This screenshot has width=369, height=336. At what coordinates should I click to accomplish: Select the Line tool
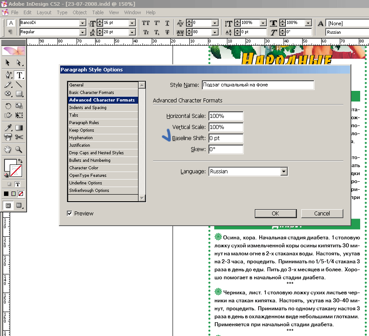(19, 85)
